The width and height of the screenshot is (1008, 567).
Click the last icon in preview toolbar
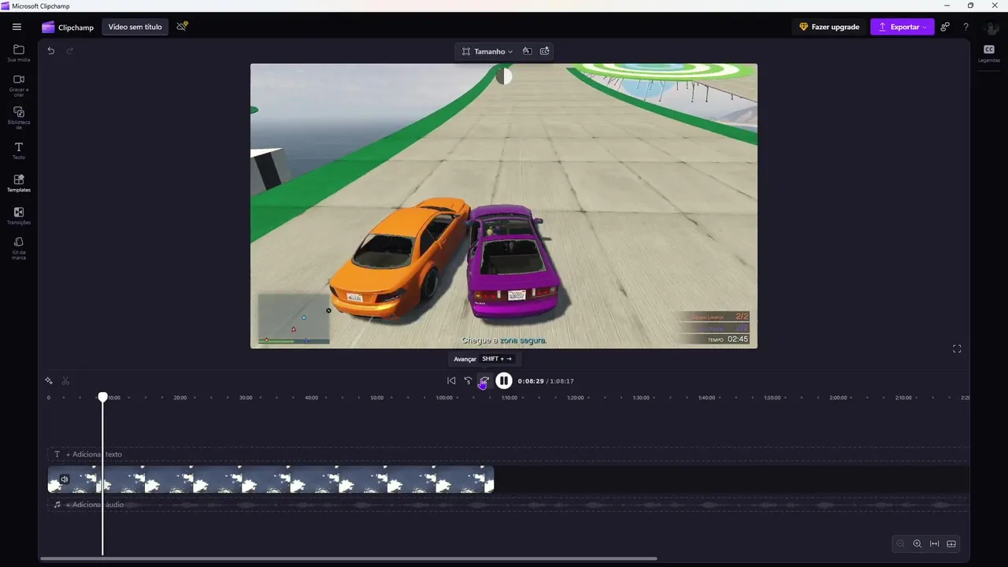pos(544,51)
